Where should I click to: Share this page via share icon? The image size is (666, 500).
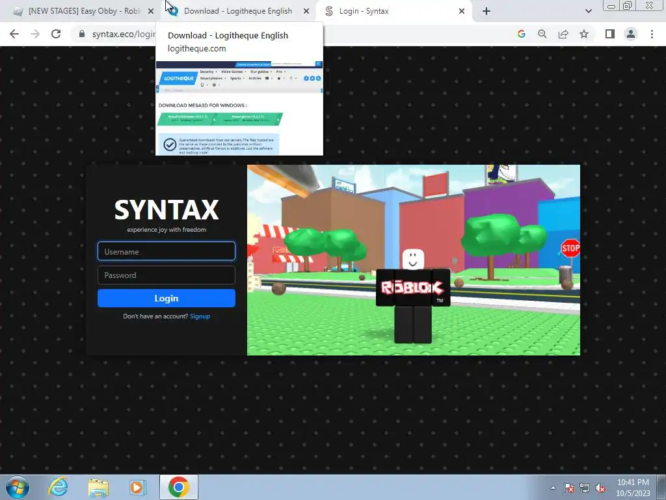click(563, 34)
